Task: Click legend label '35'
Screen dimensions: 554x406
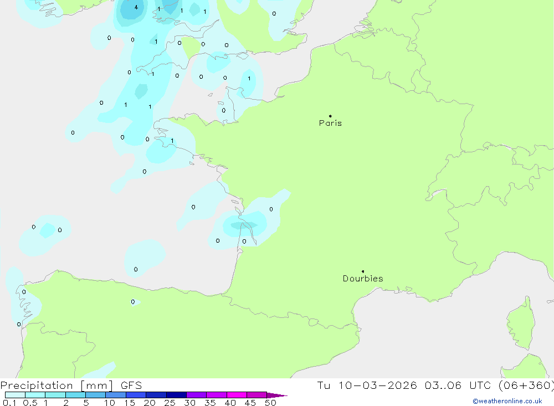Action: [210, 403]
